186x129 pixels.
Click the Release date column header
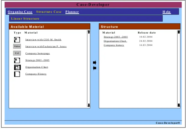click(147, 33)
